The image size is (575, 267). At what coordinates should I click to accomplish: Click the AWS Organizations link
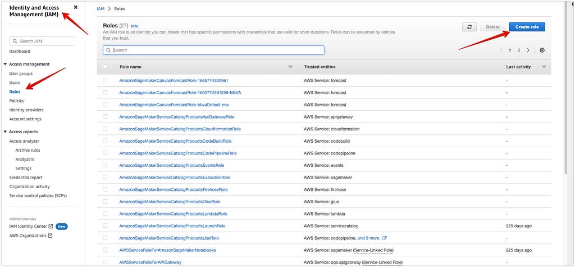coord(28,236)
